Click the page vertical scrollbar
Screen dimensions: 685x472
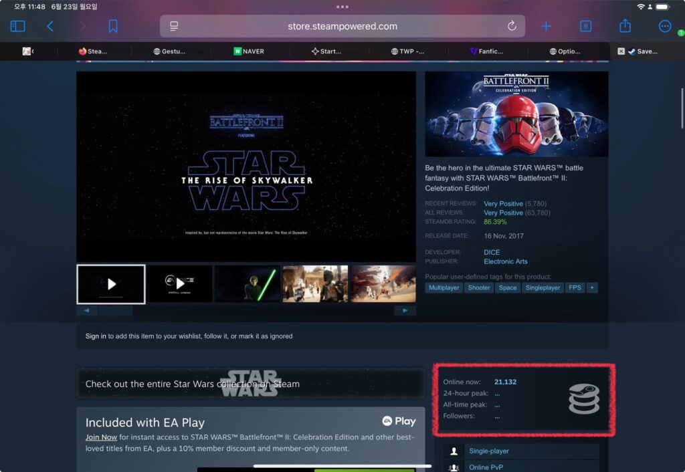coord(682,108)
